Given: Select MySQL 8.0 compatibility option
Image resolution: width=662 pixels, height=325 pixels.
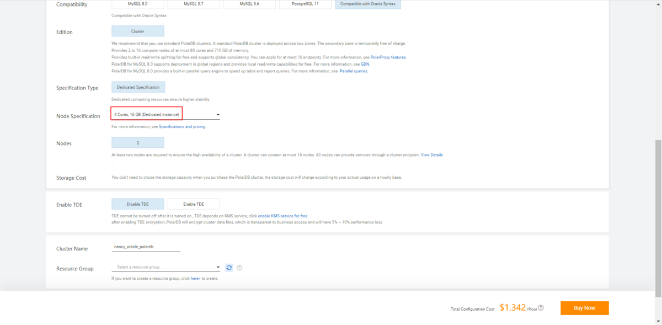Looking at the screenshot, I should (x=137, y=4).
